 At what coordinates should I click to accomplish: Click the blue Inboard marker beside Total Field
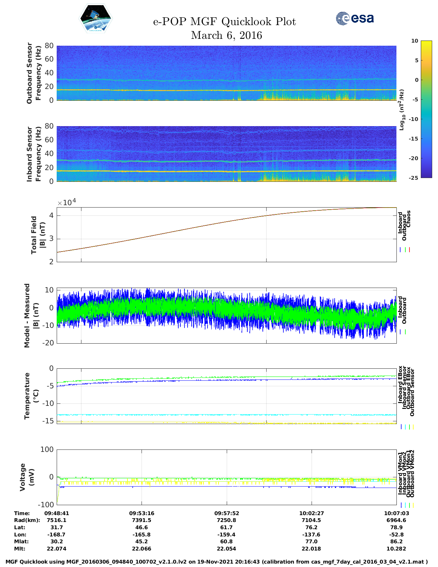tap(401, 250)
